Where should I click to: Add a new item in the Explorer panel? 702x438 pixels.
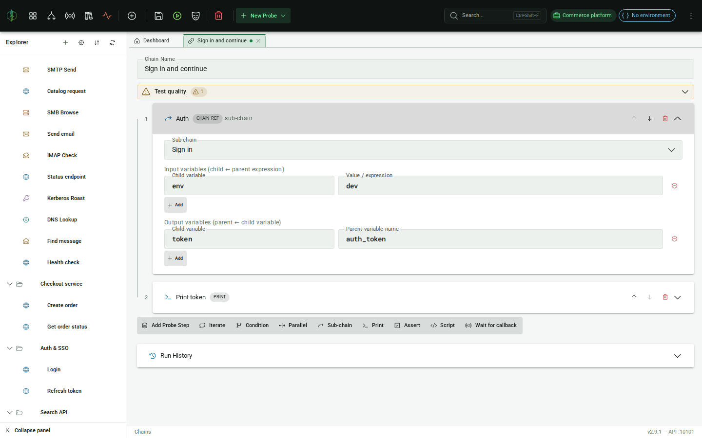[65, 42]
